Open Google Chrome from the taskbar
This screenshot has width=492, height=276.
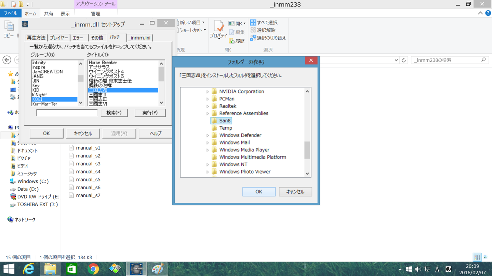click(93, 269)
